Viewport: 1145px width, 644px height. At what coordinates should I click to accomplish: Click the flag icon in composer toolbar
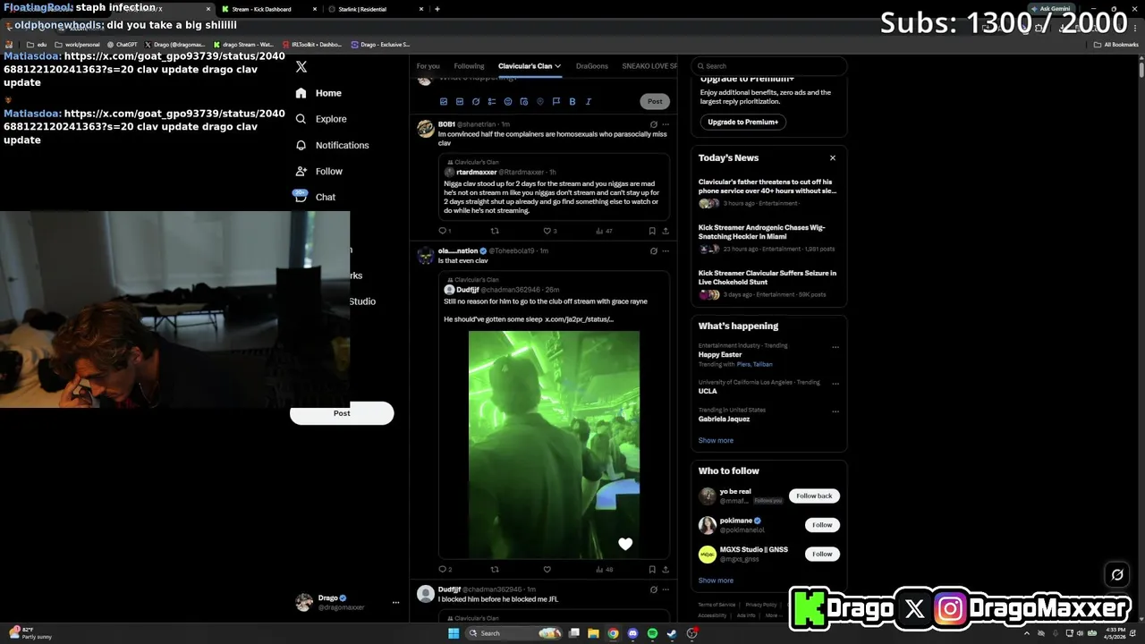556,102
